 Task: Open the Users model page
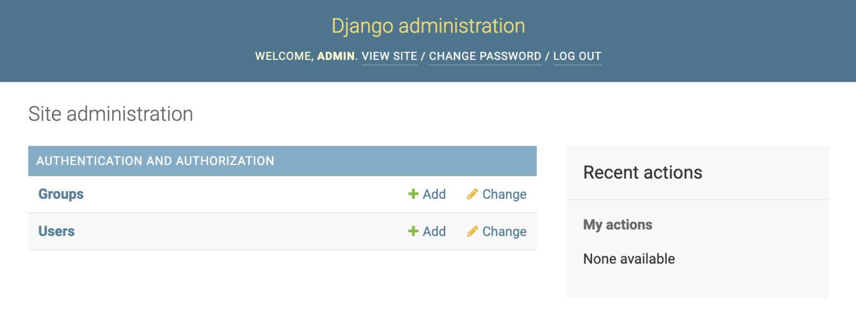click(56, 231)
